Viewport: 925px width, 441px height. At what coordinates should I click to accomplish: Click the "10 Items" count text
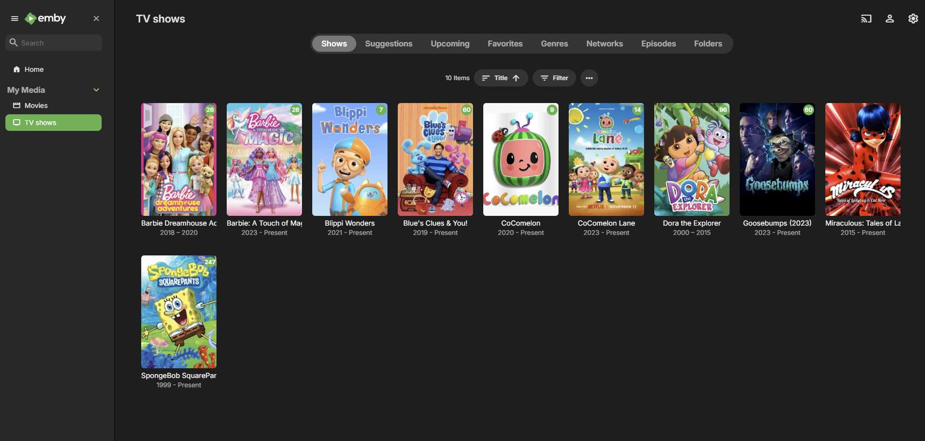457,78
